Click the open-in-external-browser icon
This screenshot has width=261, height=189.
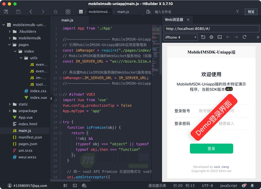pyautogui.click(x=203, y=37)
